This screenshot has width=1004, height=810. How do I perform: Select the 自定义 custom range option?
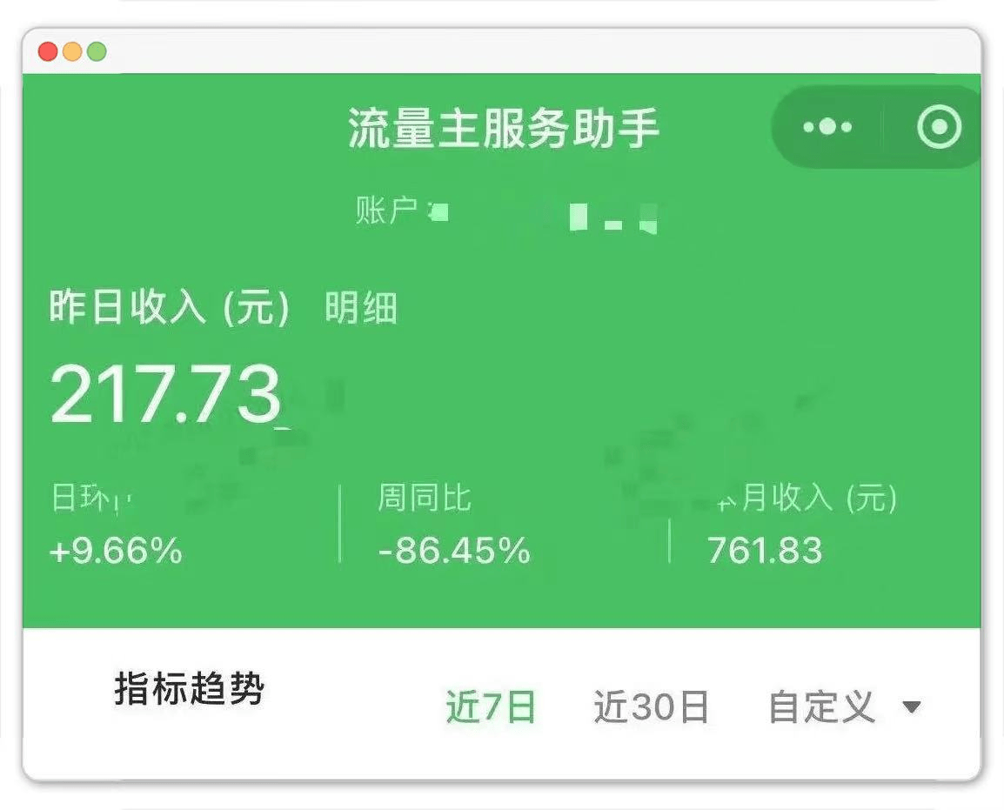coord(820,706)
